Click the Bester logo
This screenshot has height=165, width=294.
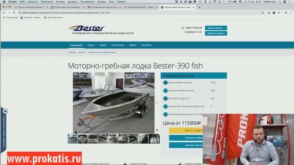coord(87,28)
